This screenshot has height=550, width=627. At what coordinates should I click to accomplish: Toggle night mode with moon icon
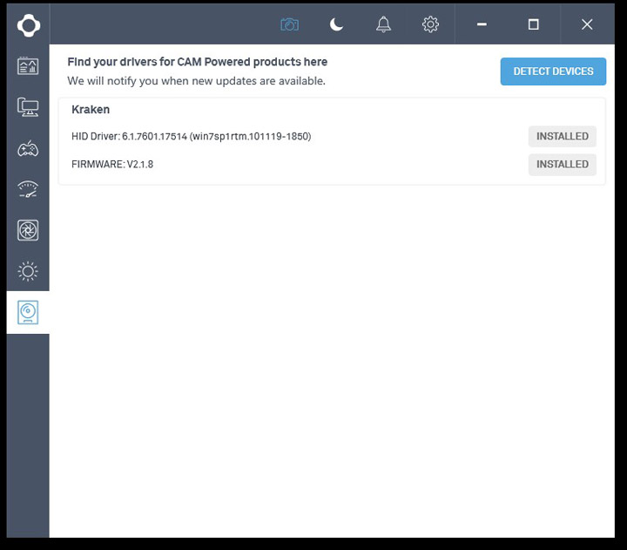coord(336,24)
